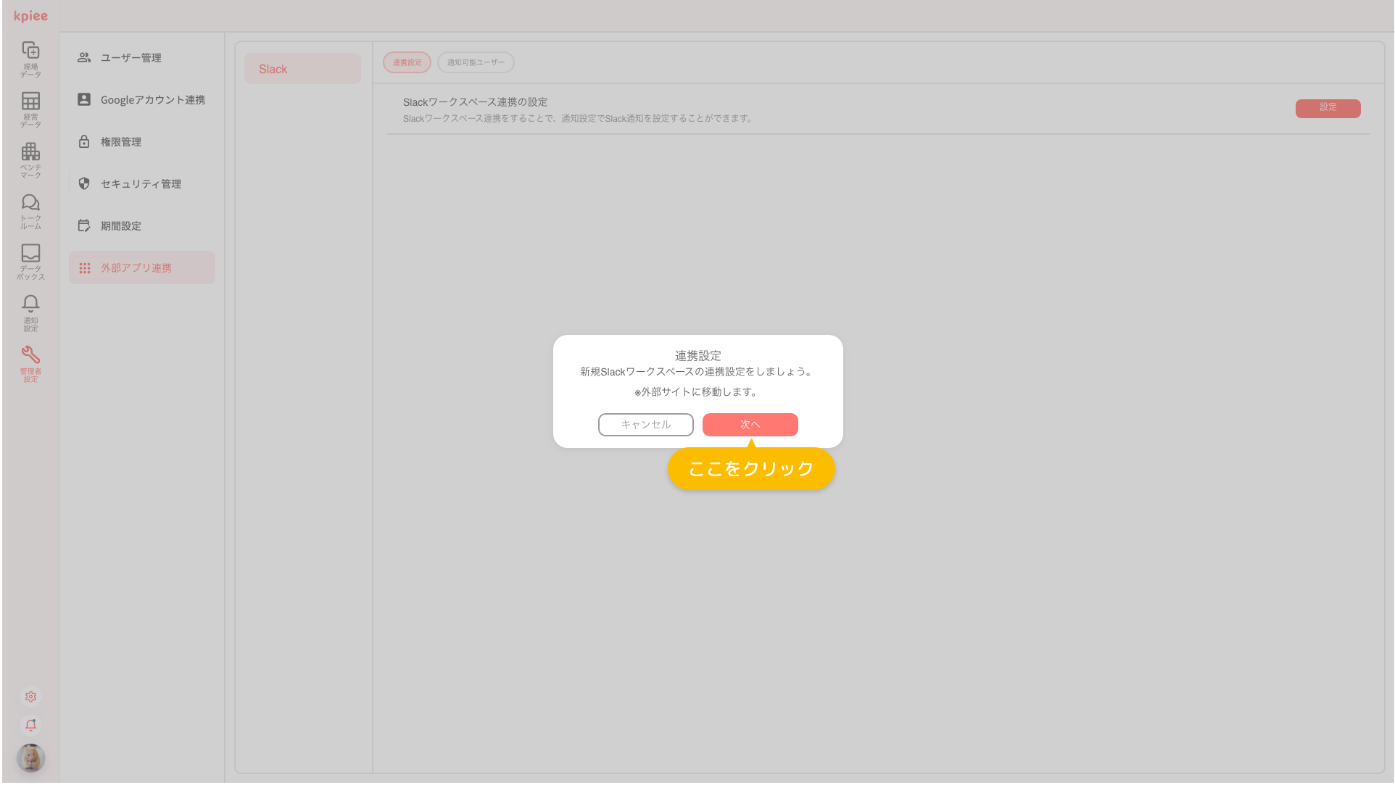Switch to the 通知可能ユーザー tab
The width and height of the screenshot is (1395, 793).
coord(476,62)
